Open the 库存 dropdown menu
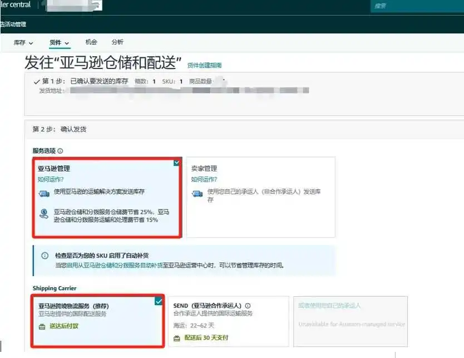Image resolution: width=464 pixels, height=358 pixels. (23, 43)
